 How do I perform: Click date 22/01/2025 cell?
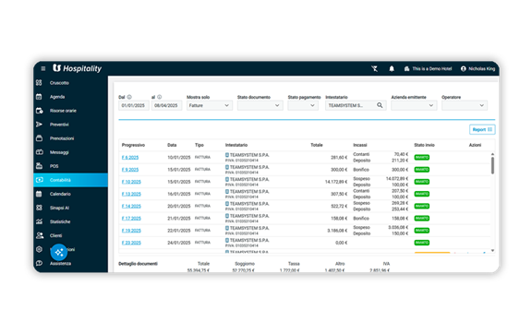(179, 231)
